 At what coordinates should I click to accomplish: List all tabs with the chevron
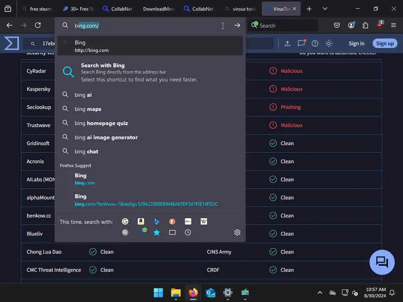(325, 9)
